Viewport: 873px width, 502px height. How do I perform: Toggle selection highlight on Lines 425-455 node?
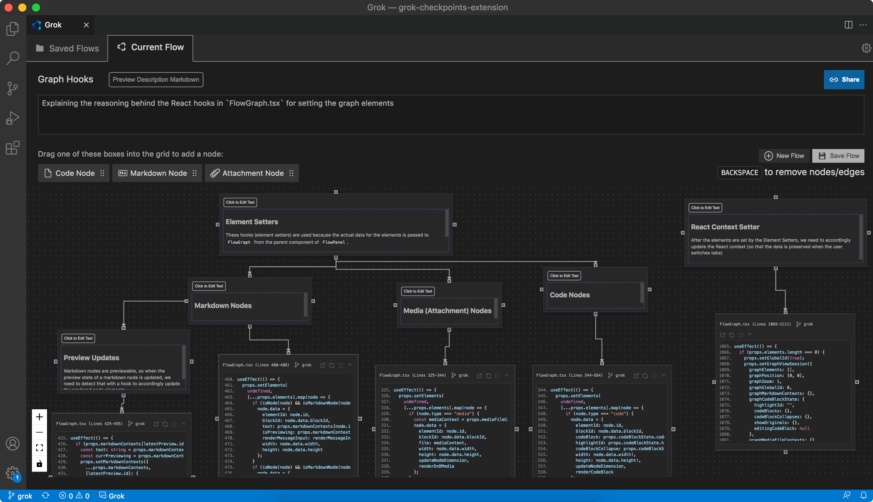point(174,424)
